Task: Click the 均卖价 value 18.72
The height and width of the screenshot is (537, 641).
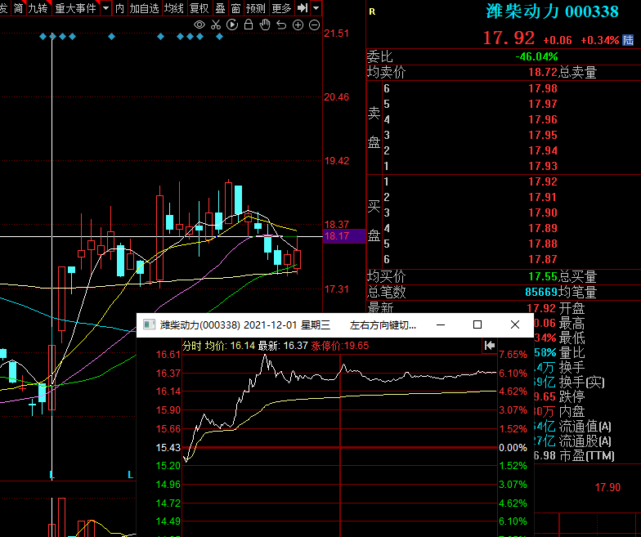Action: 543,72
